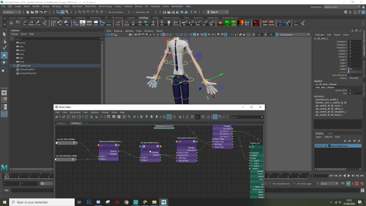Open the NodEd node editor shelf icon
Screen dimensions: 366x206
point(89,23)
